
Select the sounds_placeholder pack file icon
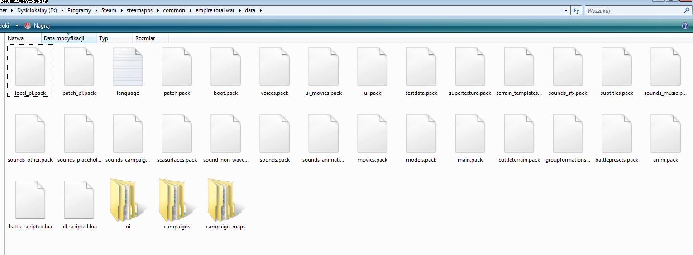pos(79,133)
